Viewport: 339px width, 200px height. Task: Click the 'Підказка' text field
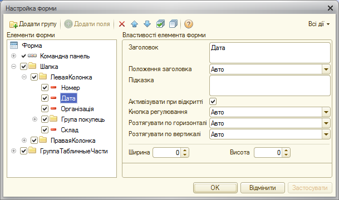point(270,86)
